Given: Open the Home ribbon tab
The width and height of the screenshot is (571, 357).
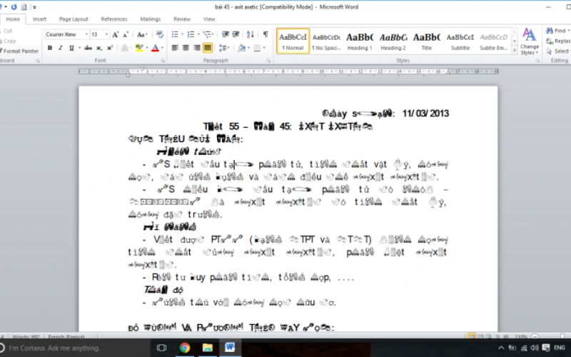Looking at the screenshot, I should click(13, 19).
